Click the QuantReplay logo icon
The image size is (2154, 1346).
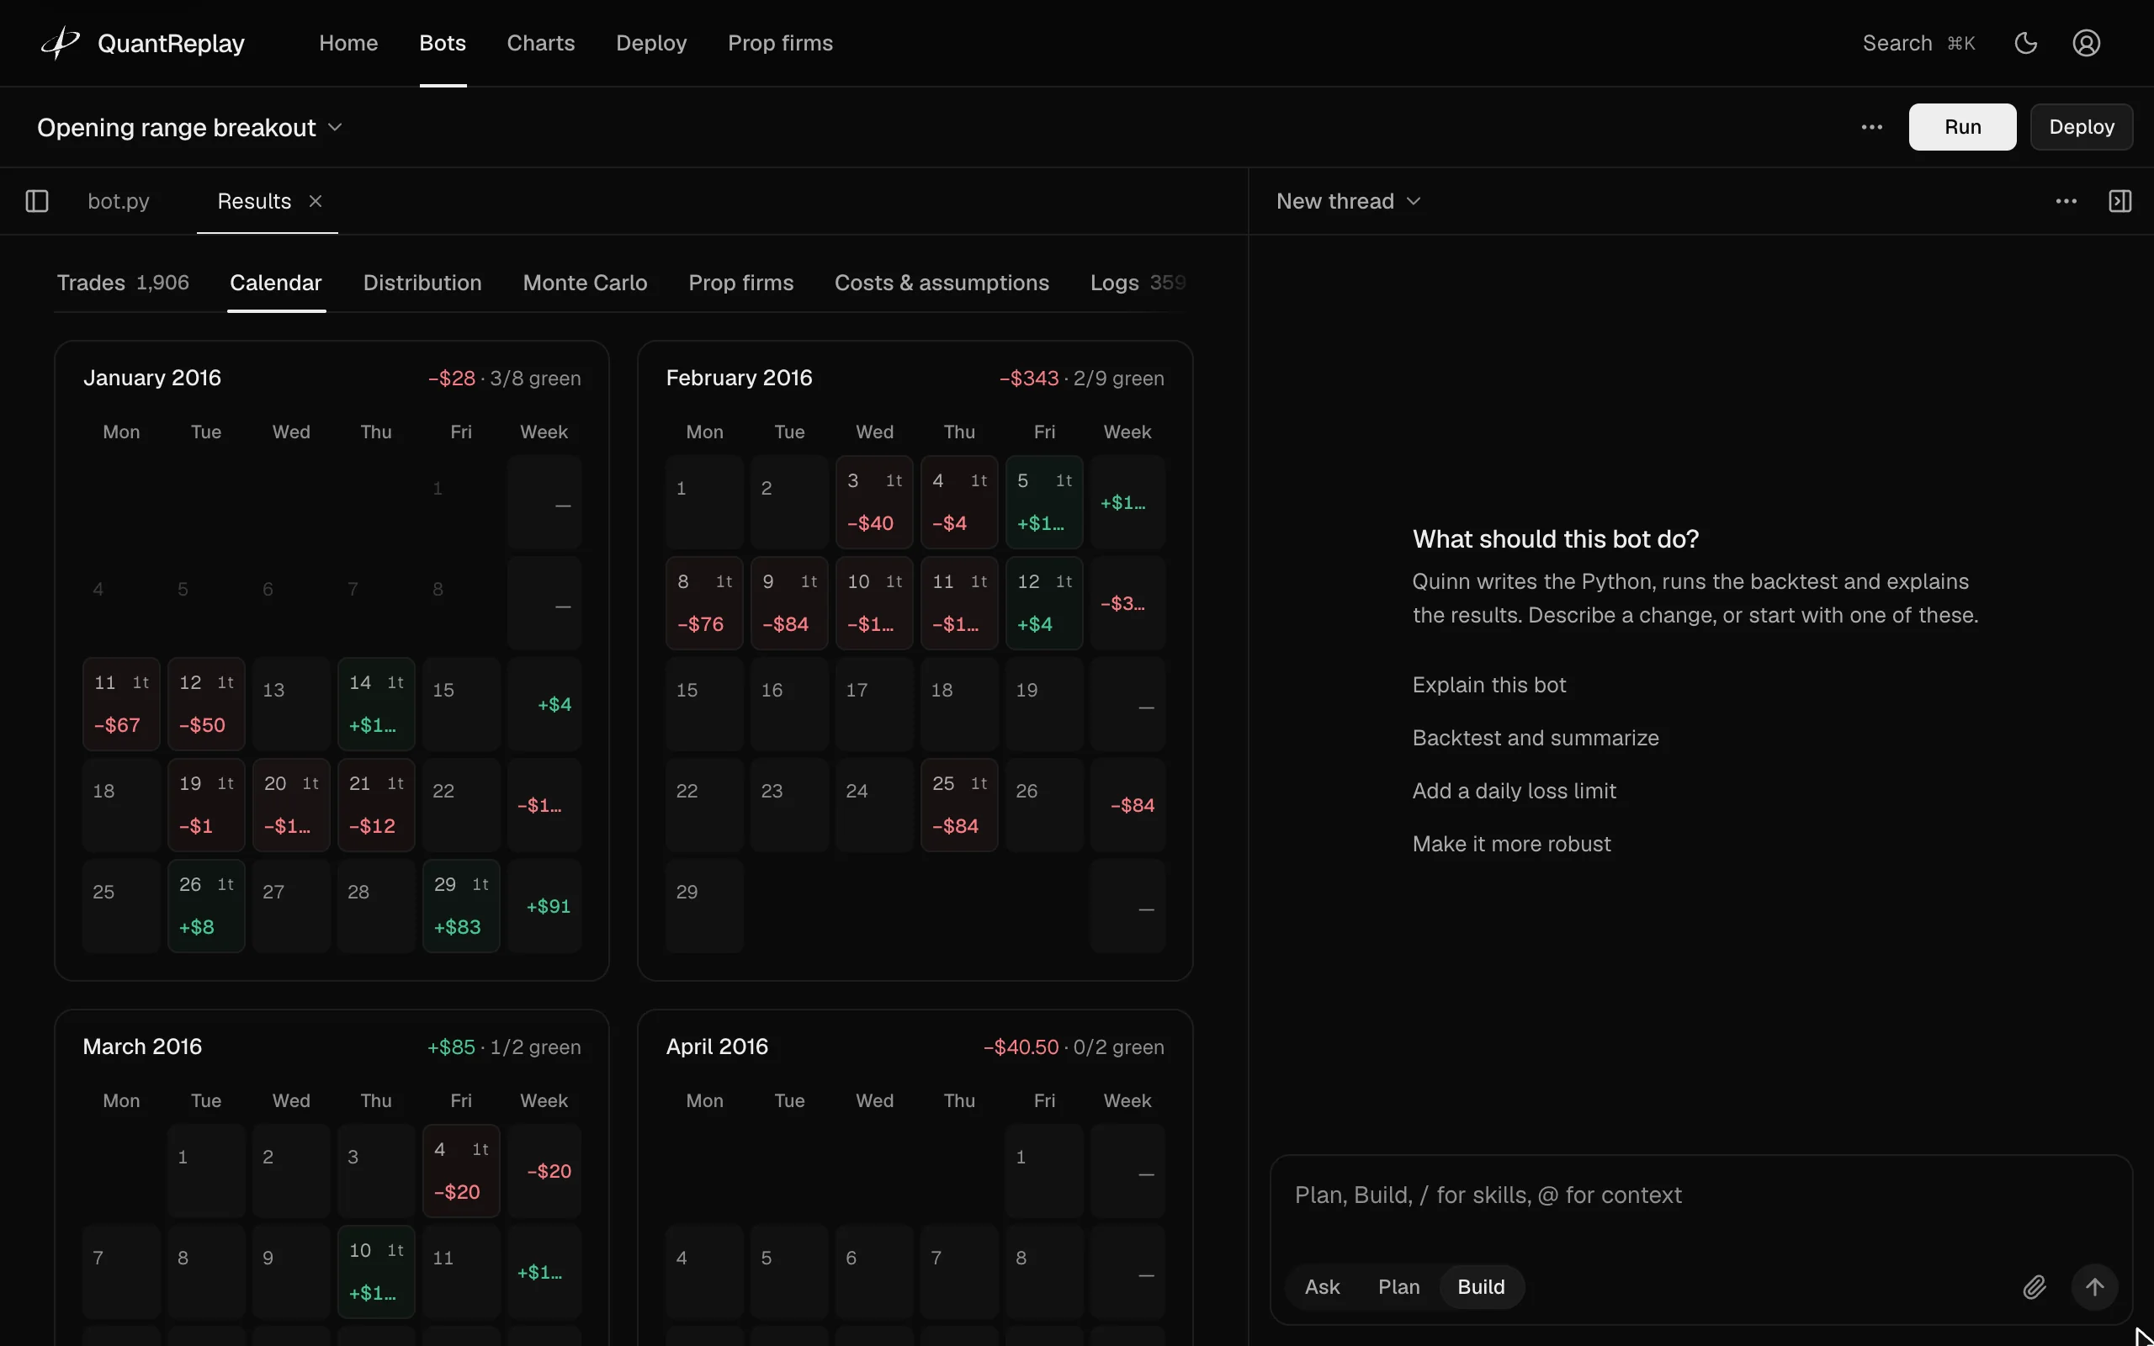point(61,43)
